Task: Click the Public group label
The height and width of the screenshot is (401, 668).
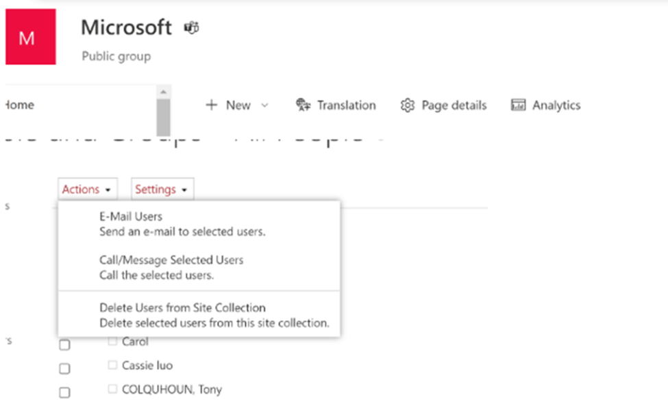Action: pyautogui.click(x=116, y=56)
